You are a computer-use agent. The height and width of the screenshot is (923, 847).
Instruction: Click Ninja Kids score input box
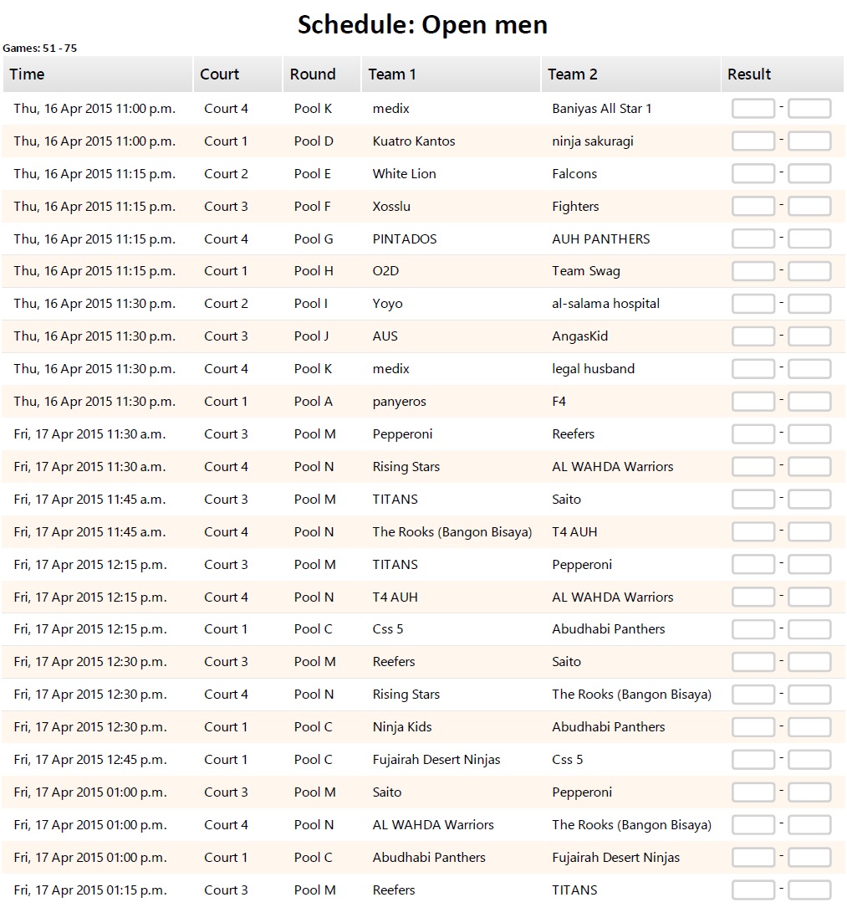[x=753, y=727]
